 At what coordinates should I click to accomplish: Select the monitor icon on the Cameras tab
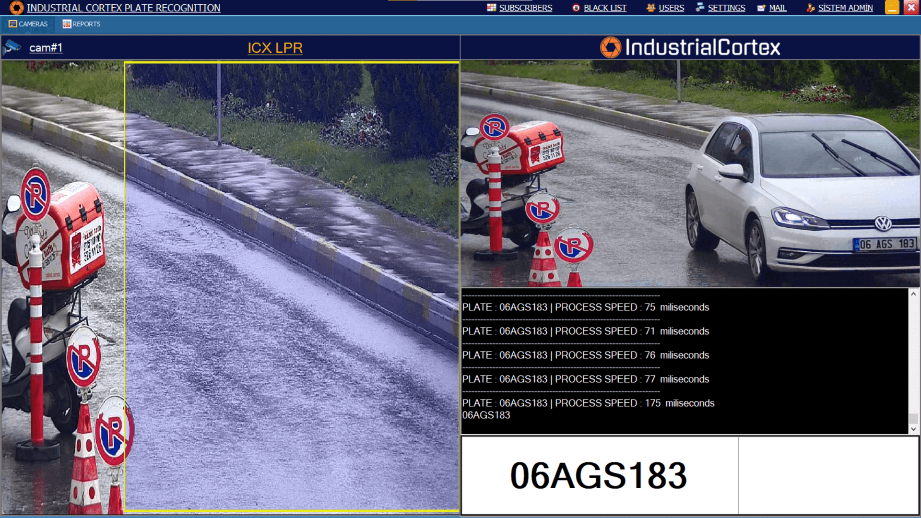click(12, 24)
